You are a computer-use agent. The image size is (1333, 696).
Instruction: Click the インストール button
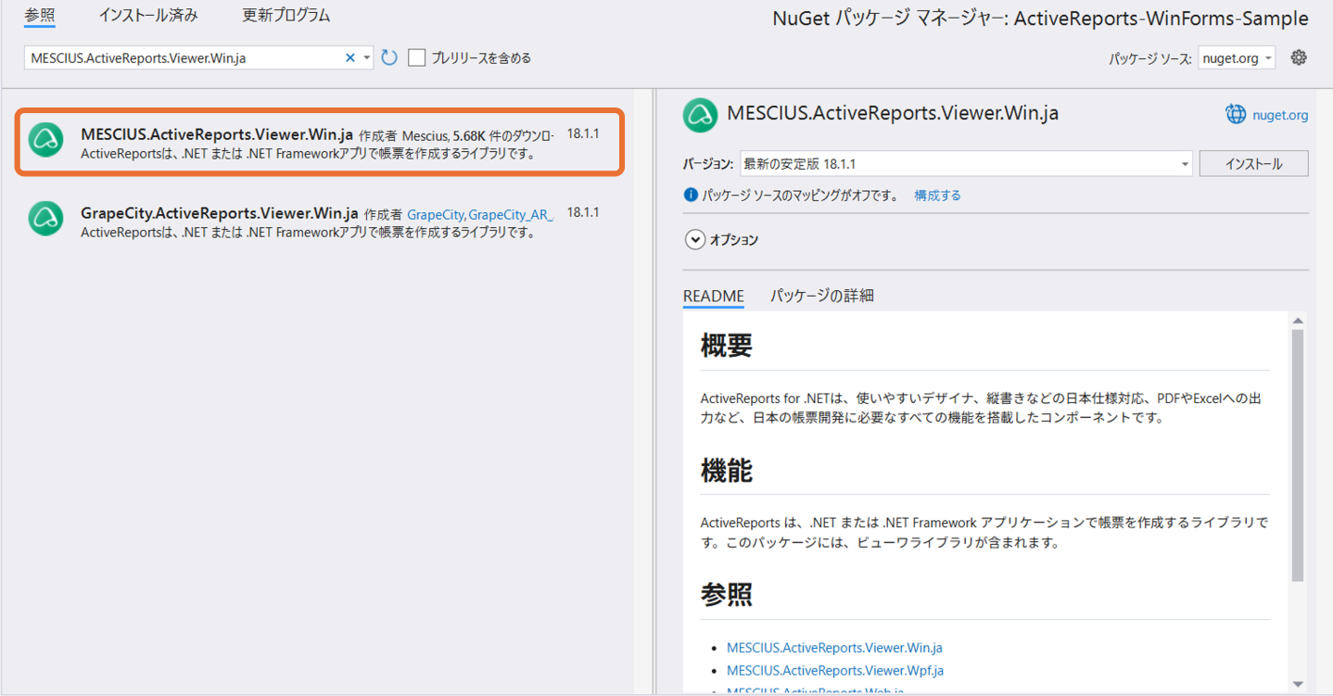pos(1254,164)
